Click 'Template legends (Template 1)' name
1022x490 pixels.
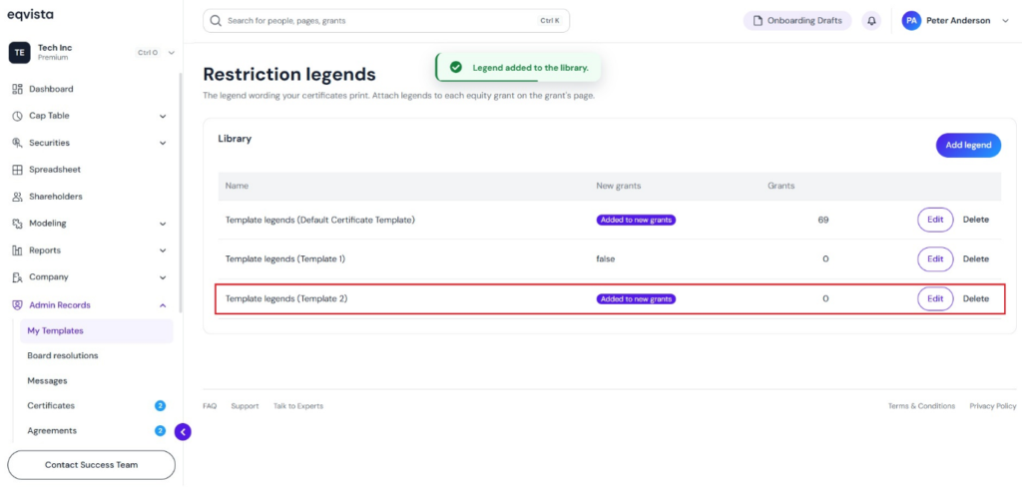pos(285,258)
